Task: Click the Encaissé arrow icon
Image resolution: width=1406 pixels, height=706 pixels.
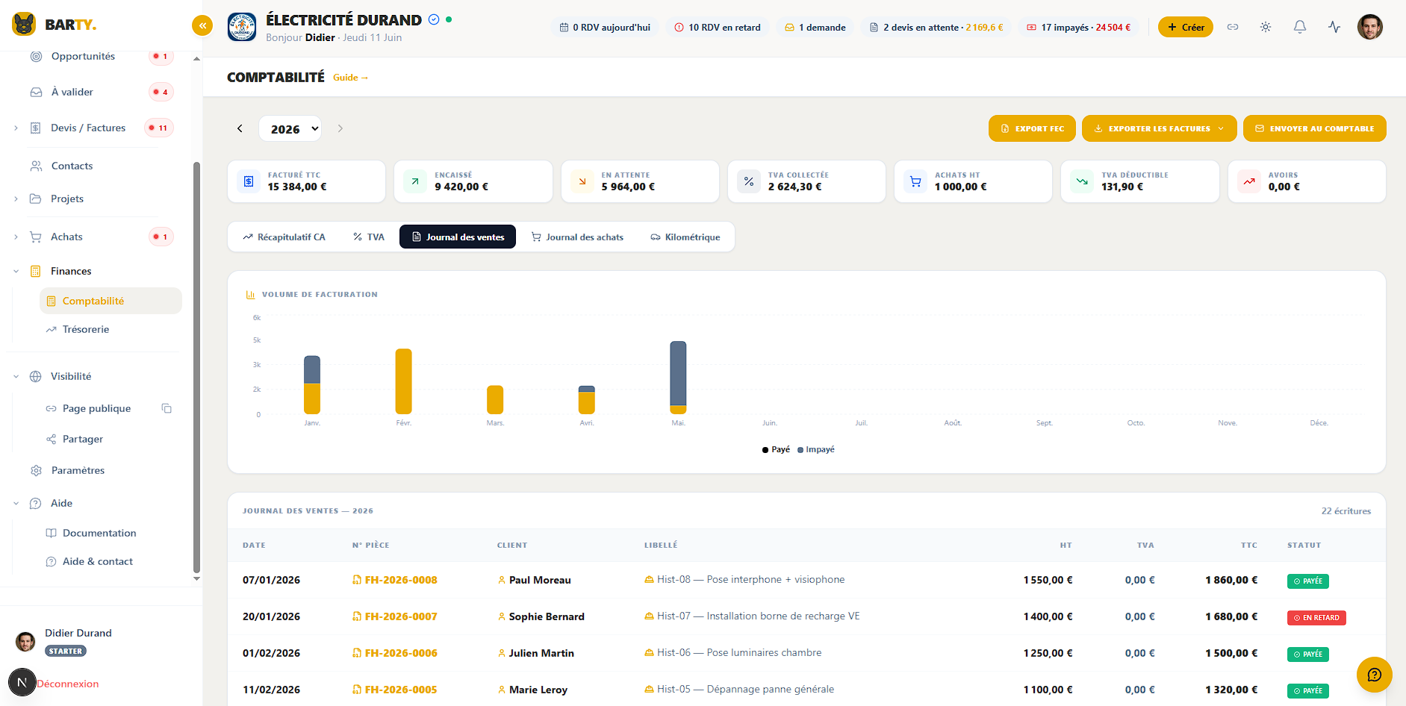Action: coord(415,181)
